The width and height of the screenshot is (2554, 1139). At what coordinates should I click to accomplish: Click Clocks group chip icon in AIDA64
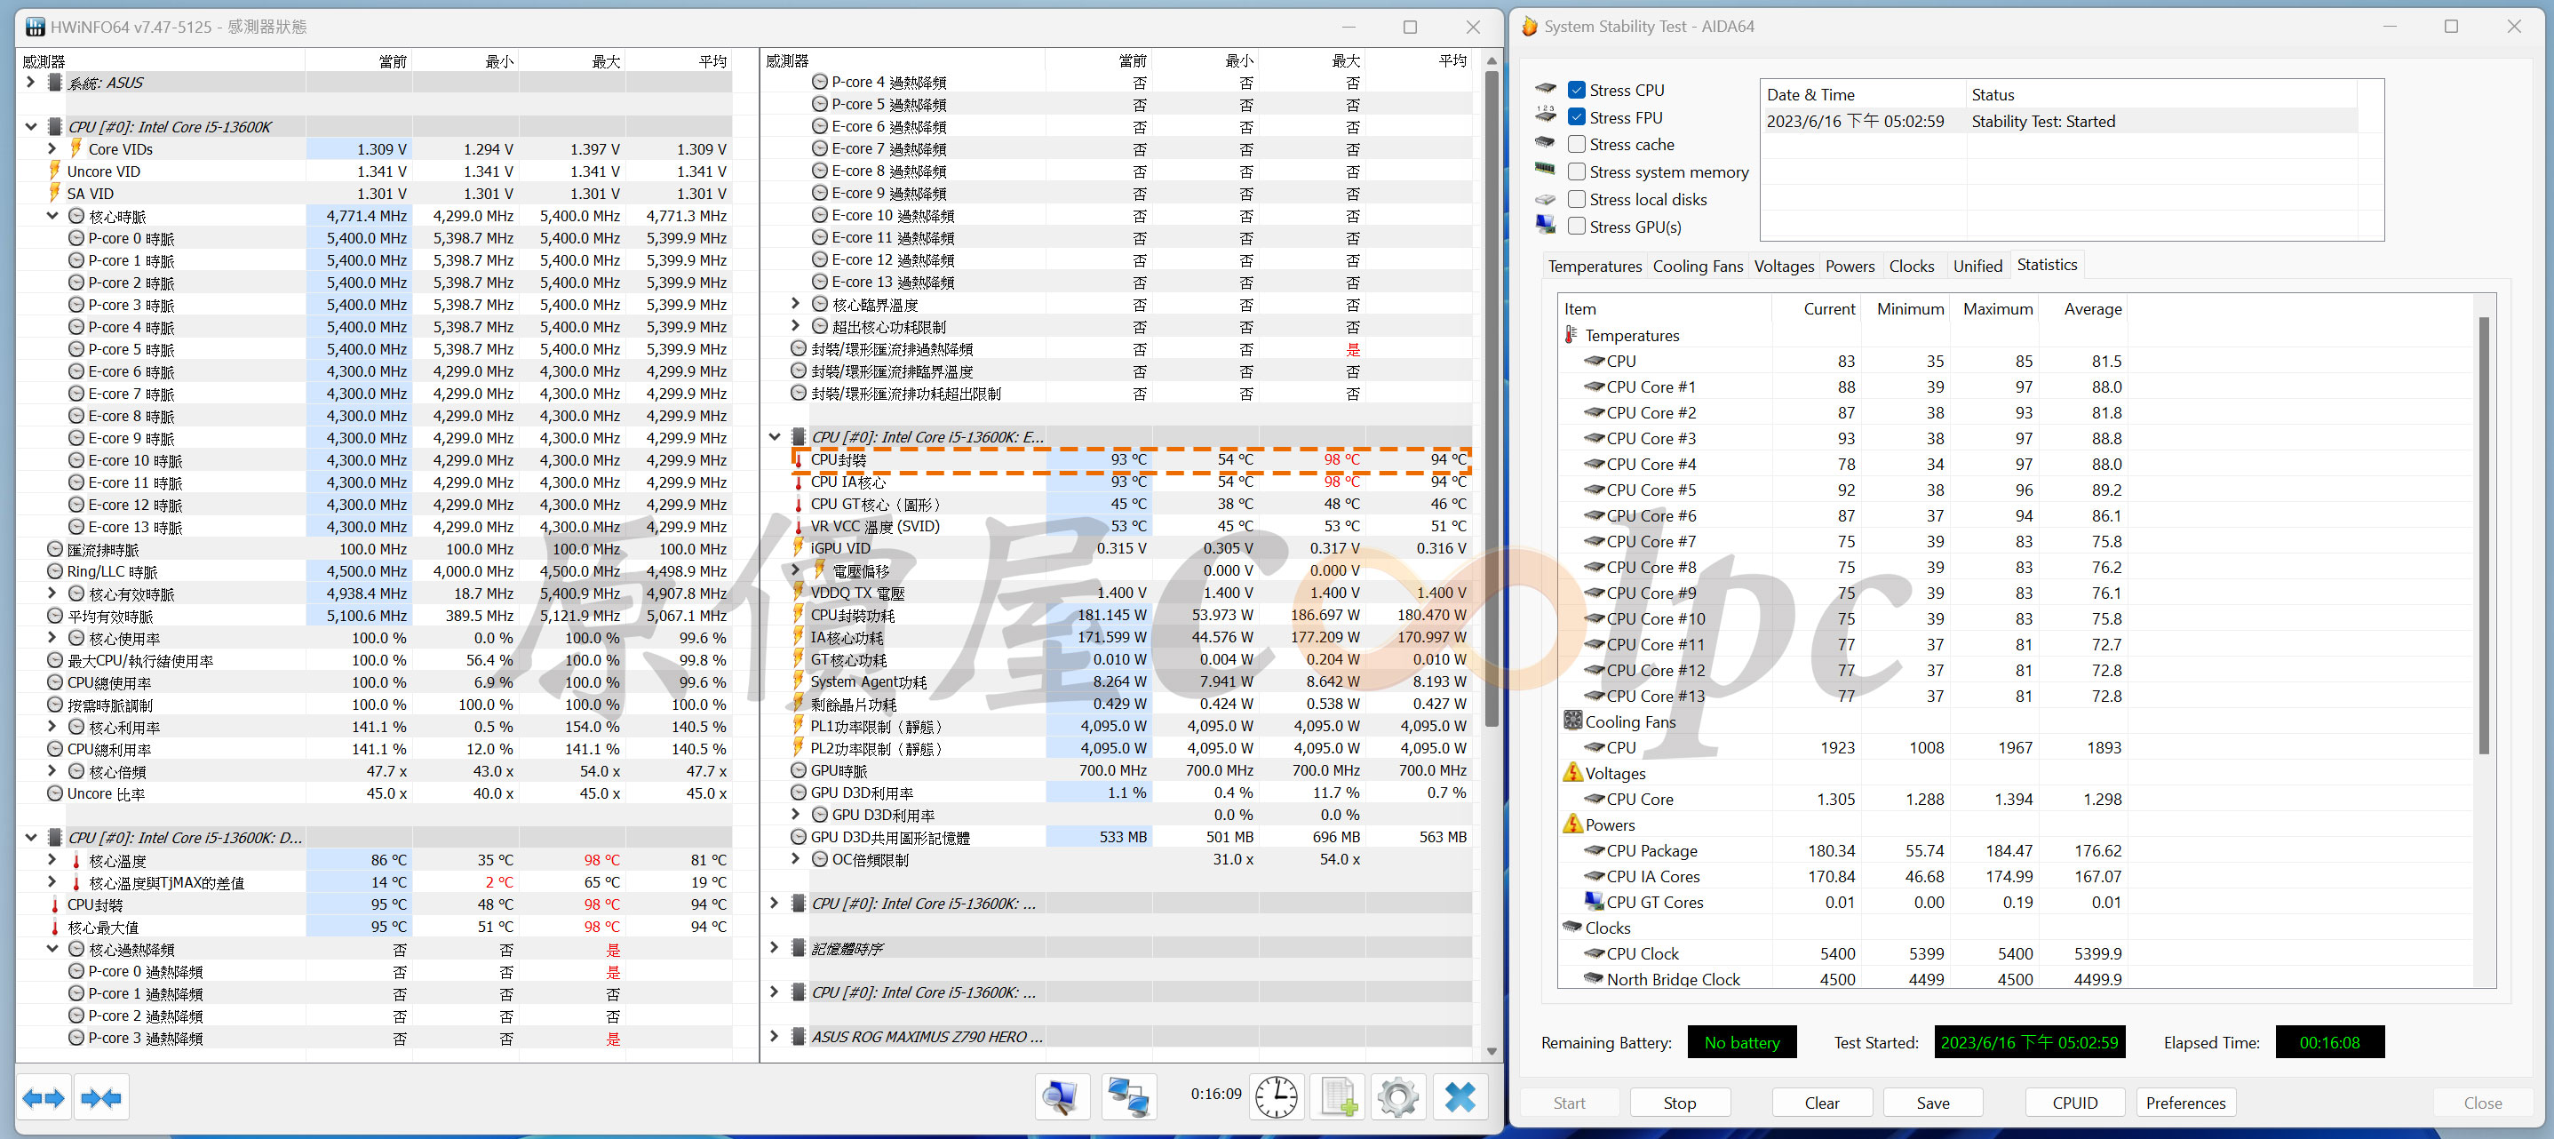(x=1572, y=927)
